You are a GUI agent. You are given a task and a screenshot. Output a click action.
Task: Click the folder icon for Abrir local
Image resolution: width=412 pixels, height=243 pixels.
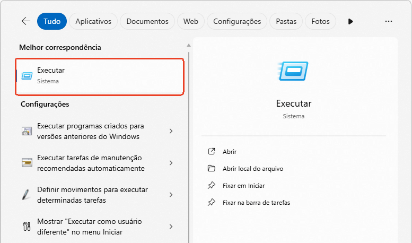click(x=212, y=168)
